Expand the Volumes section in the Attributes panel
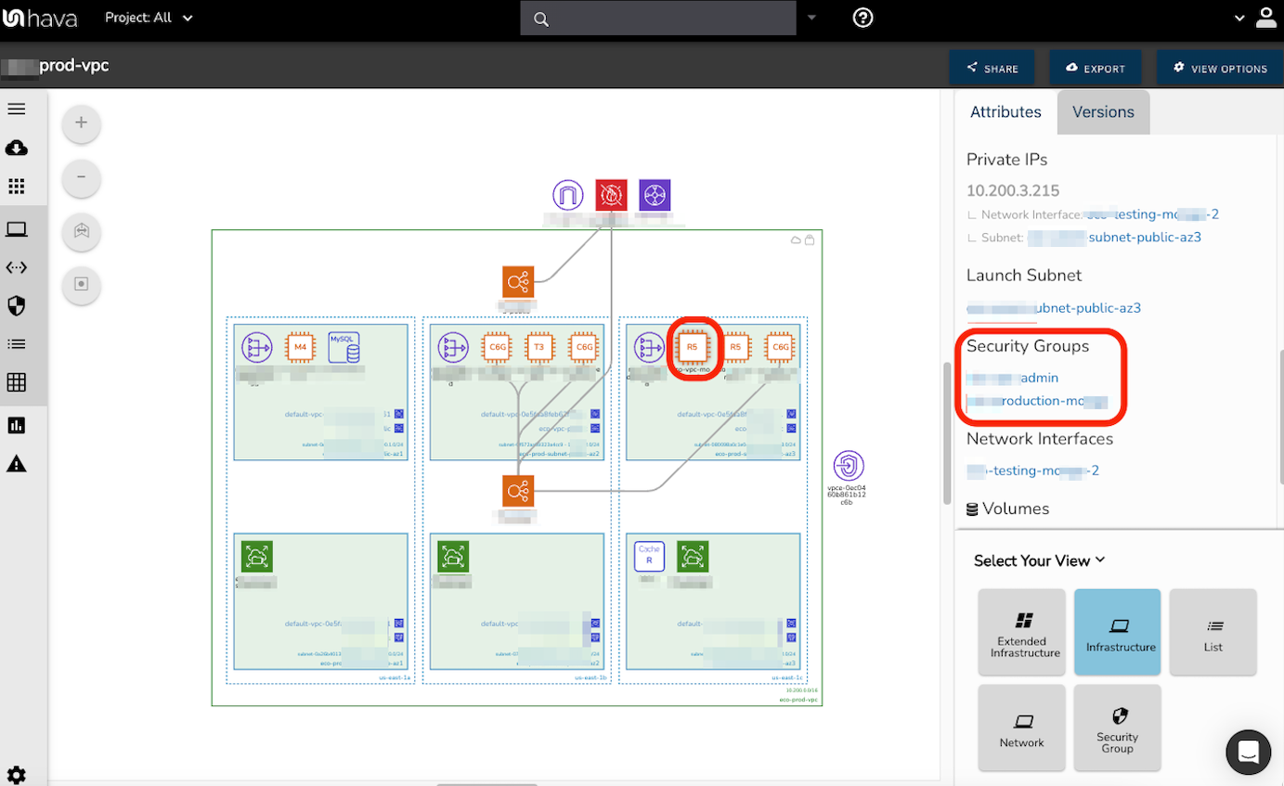1284x786 pixels. click(x=1017, y=508)
